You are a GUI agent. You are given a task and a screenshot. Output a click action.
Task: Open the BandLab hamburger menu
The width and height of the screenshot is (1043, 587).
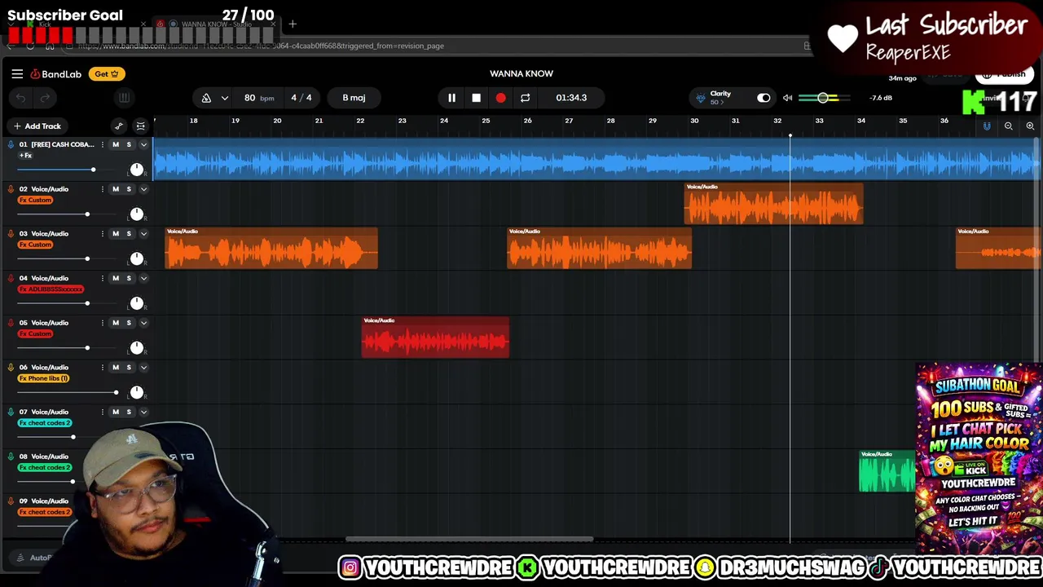pyautogui.click(x=17, y=74)
